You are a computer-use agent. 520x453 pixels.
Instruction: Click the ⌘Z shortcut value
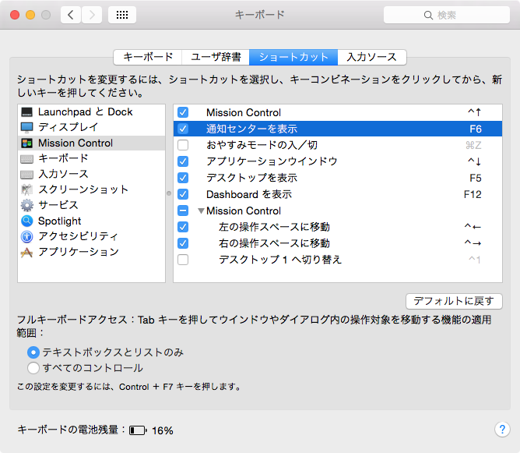(473, 146)
